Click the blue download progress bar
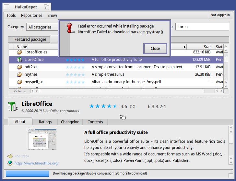236x181 pixels. click(x=27, y=174)
